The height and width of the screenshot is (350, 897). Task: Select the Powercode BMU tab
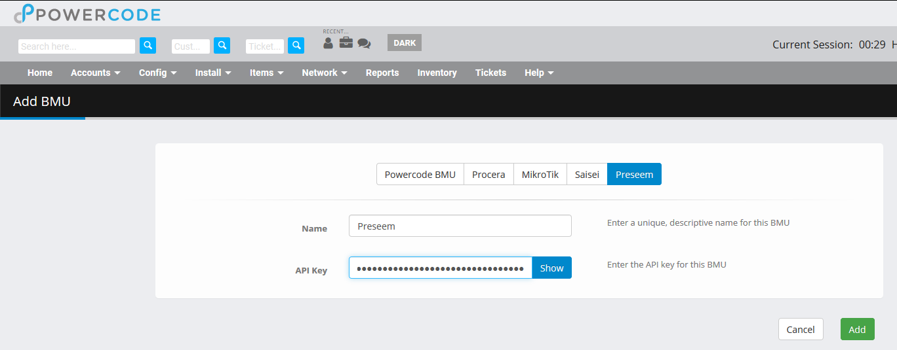click(420, 174)
